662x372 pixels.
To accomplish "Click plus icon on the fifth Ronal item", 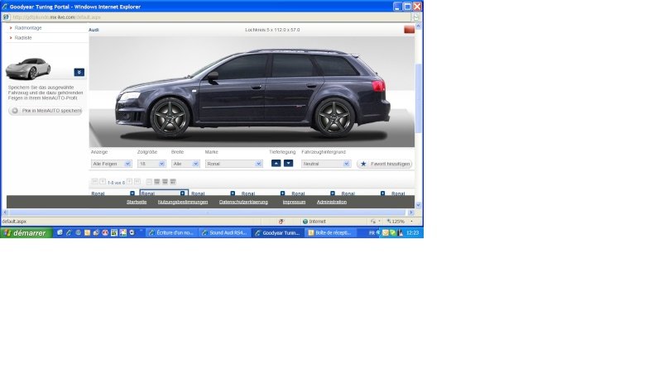I will click(333, 193).
